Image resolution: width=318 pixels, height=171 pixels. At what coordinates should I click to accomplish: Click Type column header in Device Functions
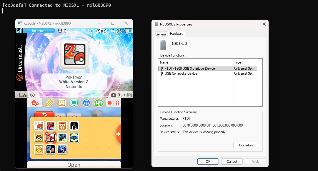point(244,62)
